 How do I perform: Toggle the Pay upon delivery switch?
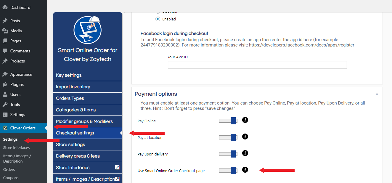click(x=228, y=154)
